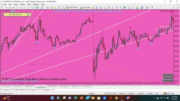The width and height of the screenshot is (180, 101).
Task: Toggle chart Auto Scroll icon
Action: pyautogui.click(x=129, y=8)
